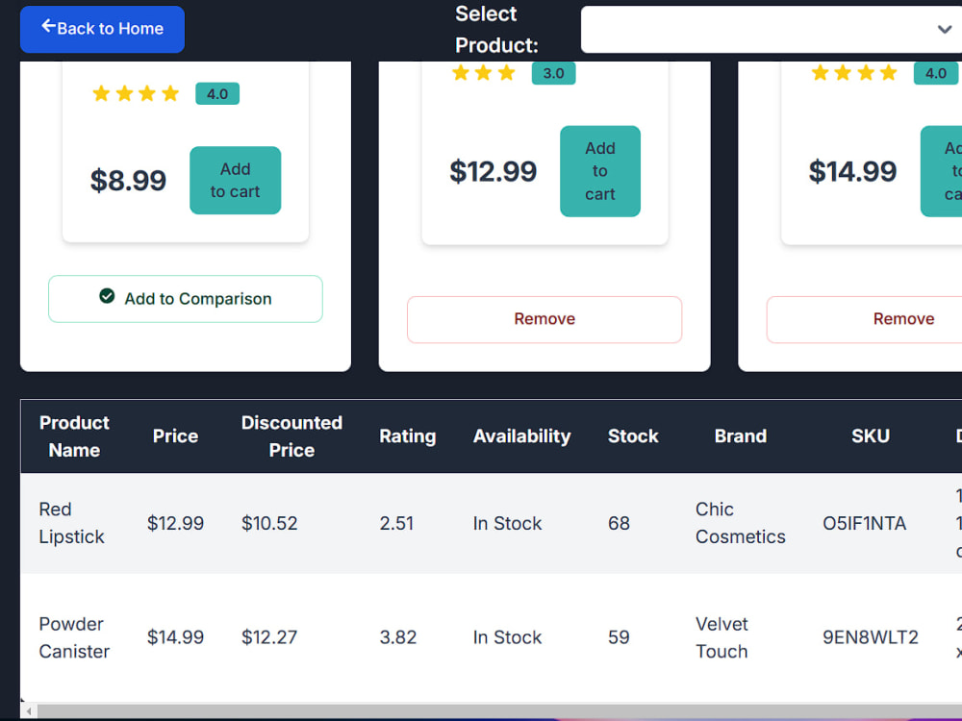Add the $8.99 product to cart
The width and height of the screenshot is (962, 721).
point(235,181)
